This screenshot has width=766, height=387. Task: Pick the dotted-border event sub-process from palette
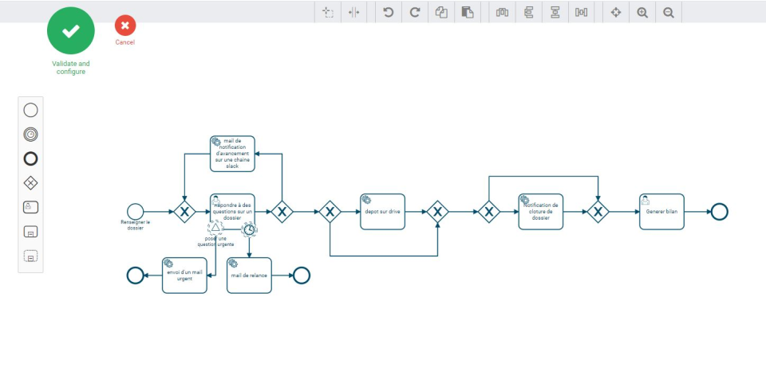[30, 256]
